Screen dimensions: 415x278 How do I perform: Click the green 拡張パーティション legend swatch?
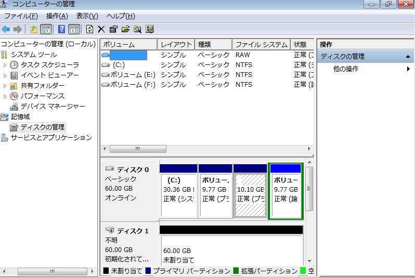[236, 271]
